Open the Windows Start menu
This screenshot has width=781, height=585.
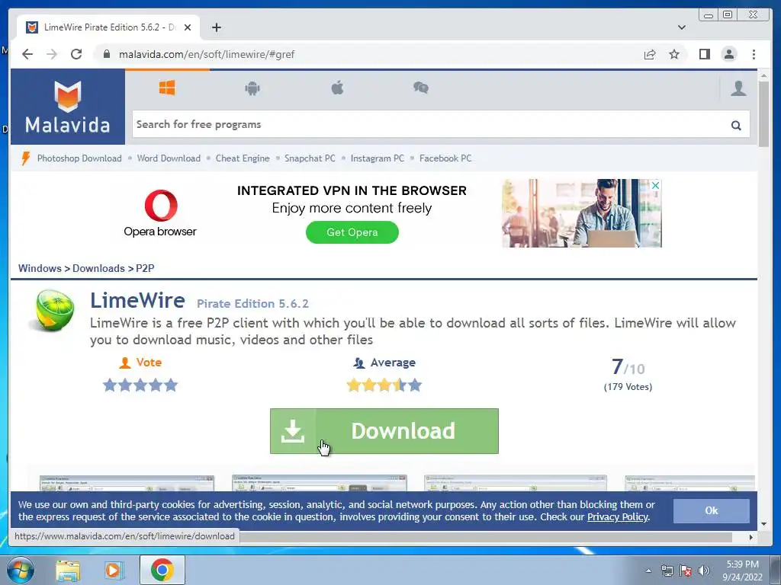pos(21,570)
